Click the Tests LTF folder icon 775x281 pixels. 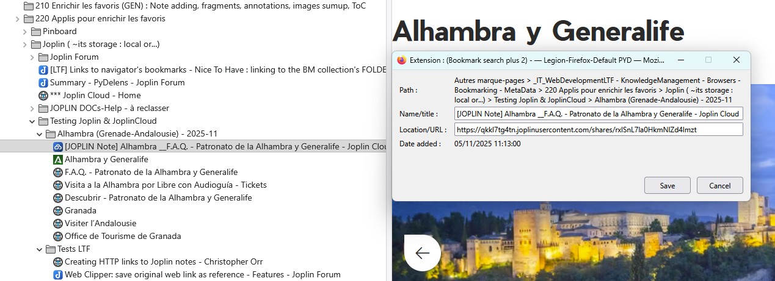click(x=50, y=249)
